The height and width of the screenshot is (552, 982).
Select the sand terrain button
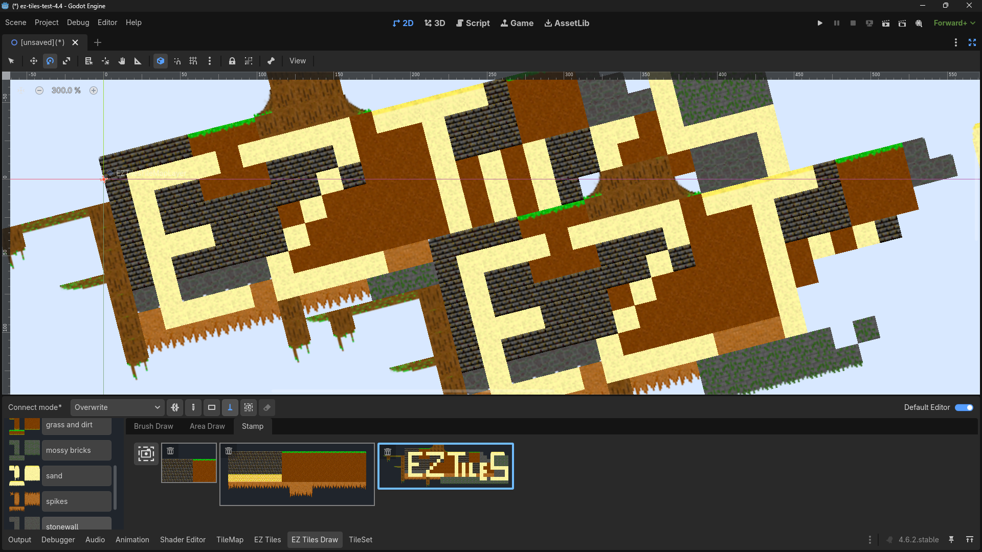(77, 476)
